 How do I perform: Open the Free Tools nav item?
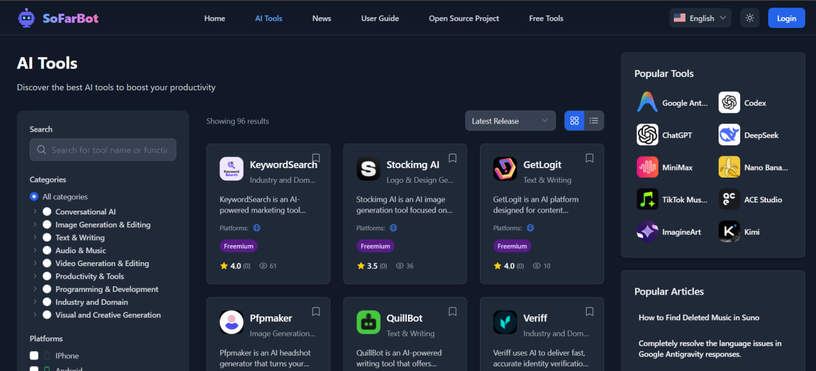(546, 18)
